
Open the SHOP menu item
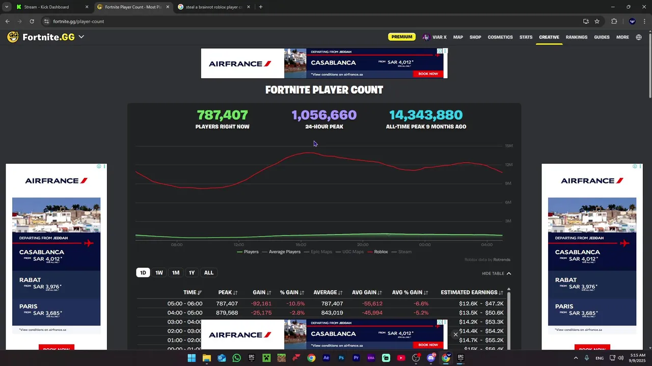click(x=475, y=37)
